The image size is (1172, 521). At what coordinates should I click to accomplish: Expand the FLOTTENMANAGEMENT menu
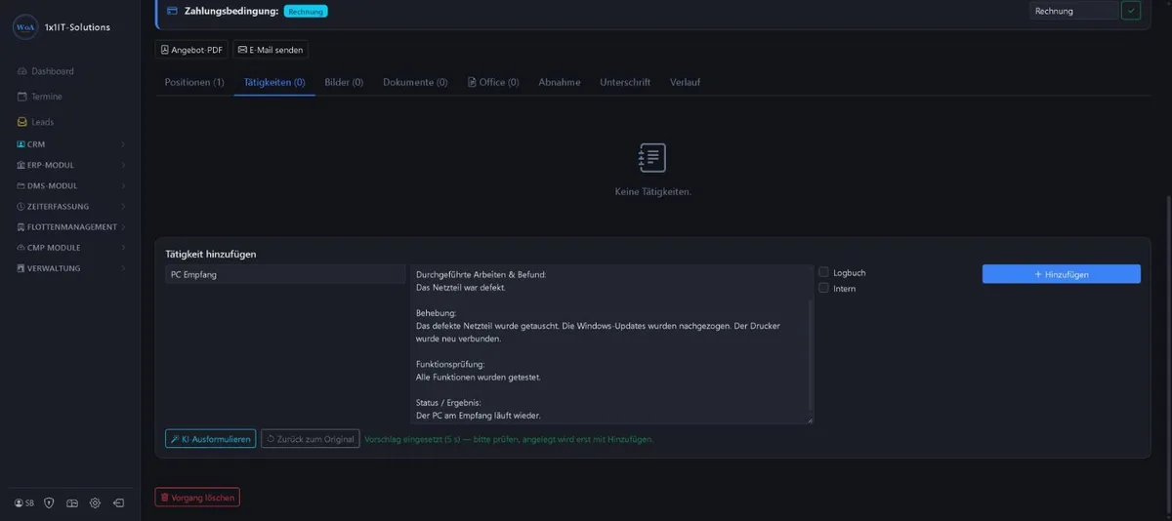click(x=70, y=226)
